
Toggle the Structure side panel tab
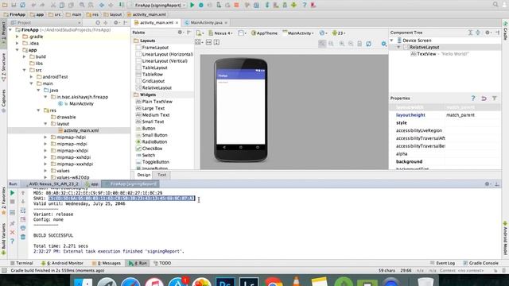point(3,68)
